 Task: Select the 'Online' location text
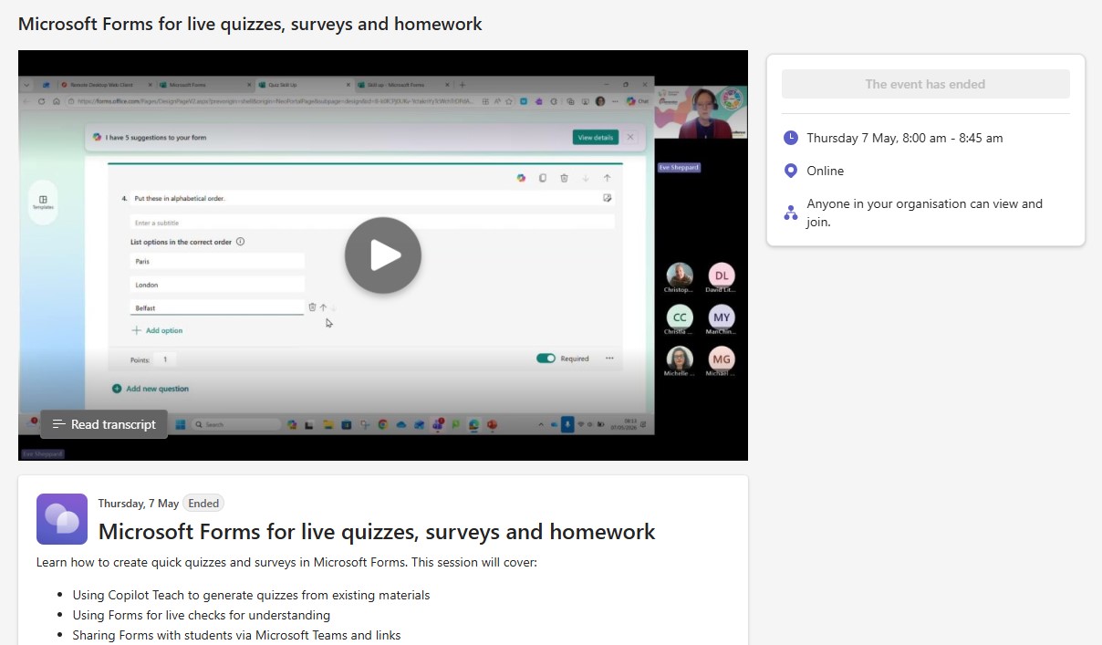coord(826,171)
